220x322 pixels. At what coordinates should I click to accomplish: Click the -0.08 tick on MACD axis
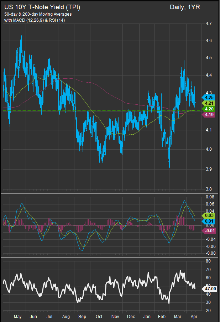210,253
